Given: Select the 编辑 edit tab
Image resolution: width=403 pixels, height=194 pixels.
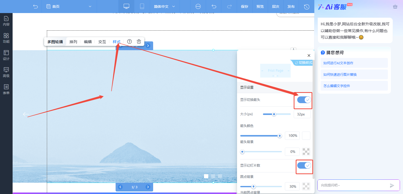Looking at the screenshot, I should tap(88, 42).
